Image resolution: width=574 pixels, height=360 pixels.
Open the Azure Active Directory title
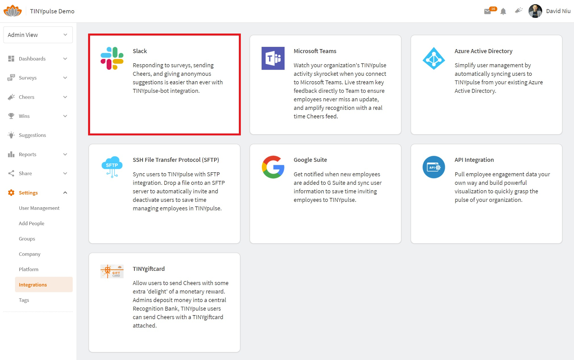pyautogui.click(x=484, y=51)
